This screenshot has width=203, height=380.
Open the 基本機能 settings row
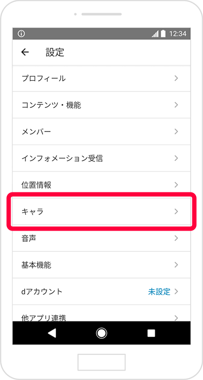coord(101,265)
